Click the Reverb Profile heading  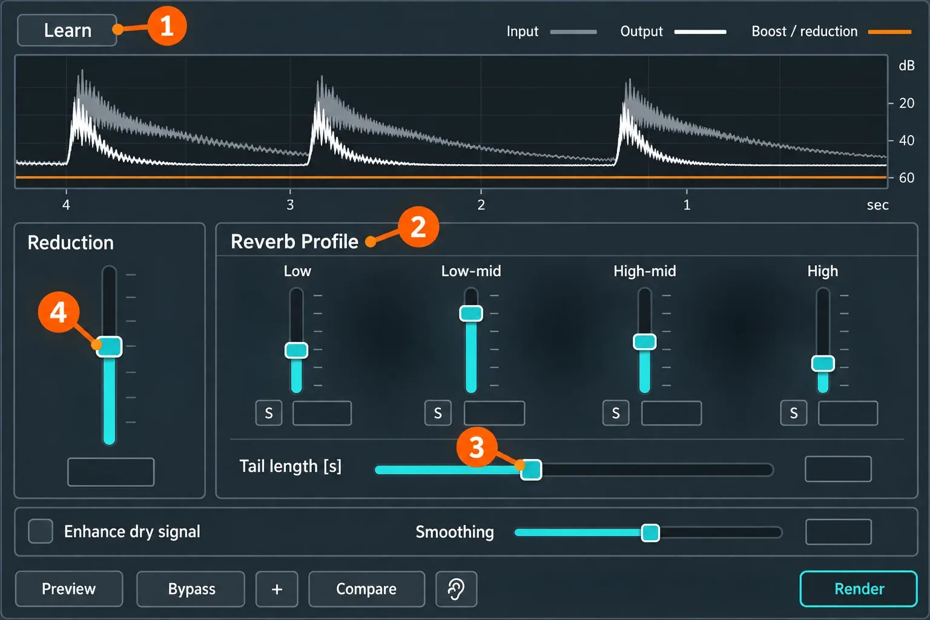294,242
